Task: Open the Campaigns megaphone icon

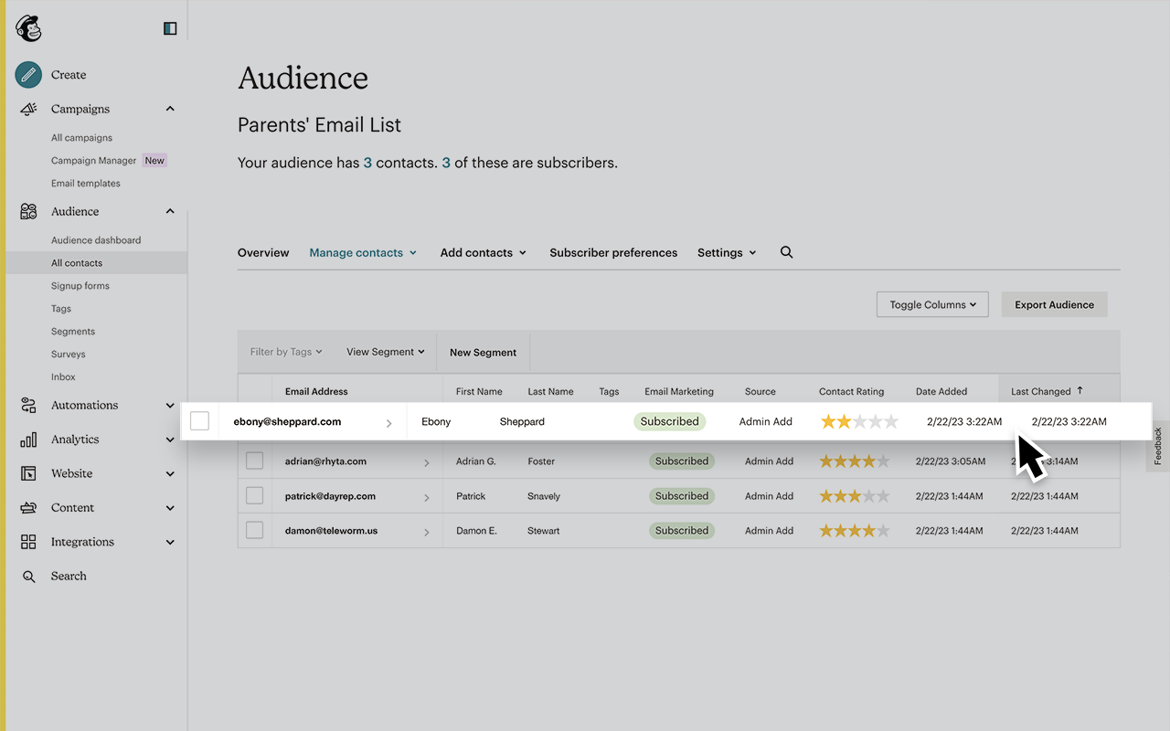Action: click(x=27, y=108)
